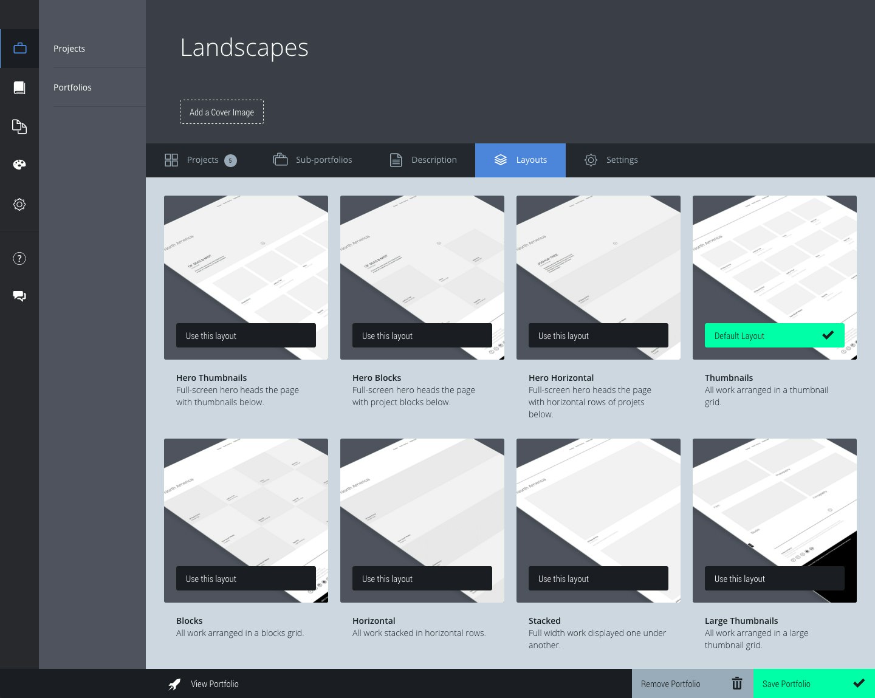The width and height of the screenshot is (875, 698).
Task: Open help via question mark icon
Action: click(19, 259)
